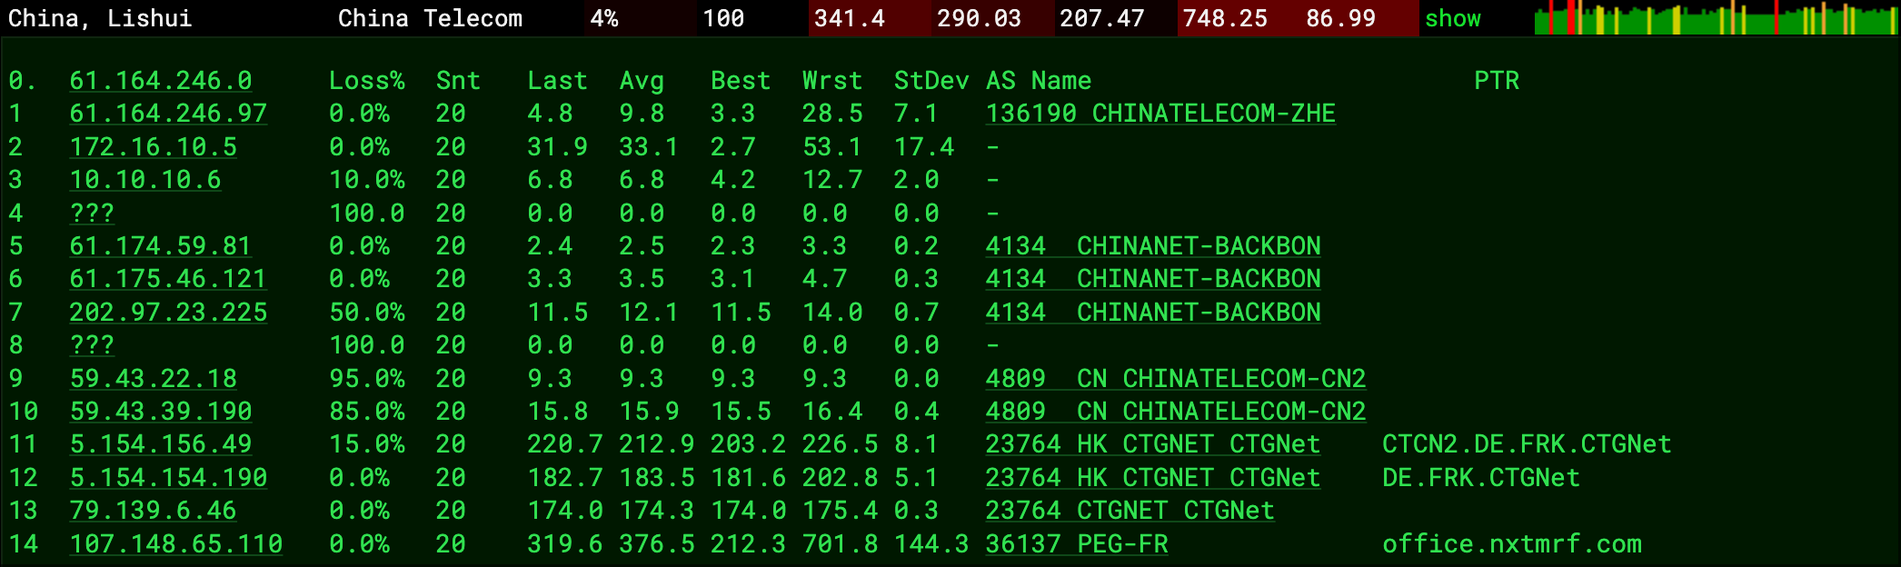Click the 15.0% loss value in hop 11
1901x567 pixels.
[367, 444]
